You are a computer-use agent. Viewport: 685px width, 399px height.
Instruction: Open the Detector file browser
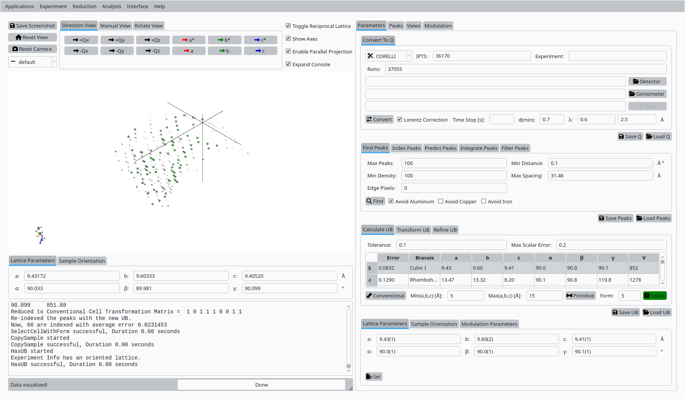[647, 81]
